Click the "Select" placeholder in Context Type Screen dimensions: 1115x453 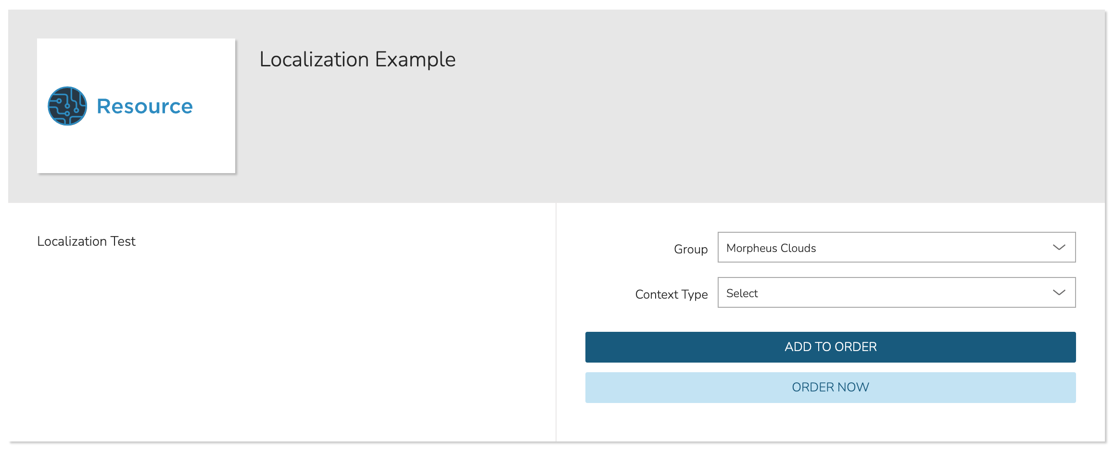coord(742,293)
